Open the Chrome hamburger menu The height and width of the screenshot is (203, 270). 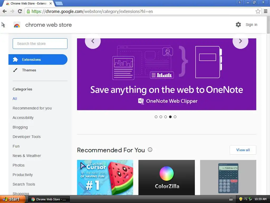[x=266, y=11]
